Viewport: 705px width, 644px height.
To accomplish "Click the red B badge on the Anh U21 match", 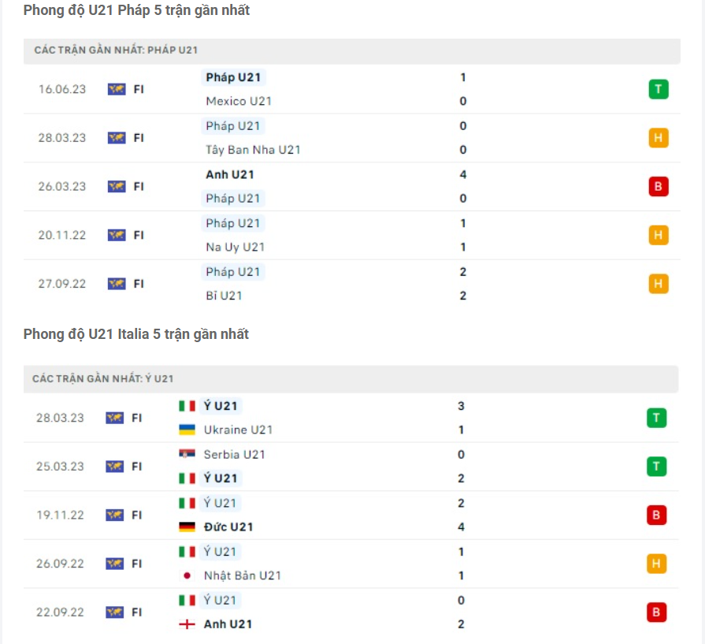I will pos(658,187).
